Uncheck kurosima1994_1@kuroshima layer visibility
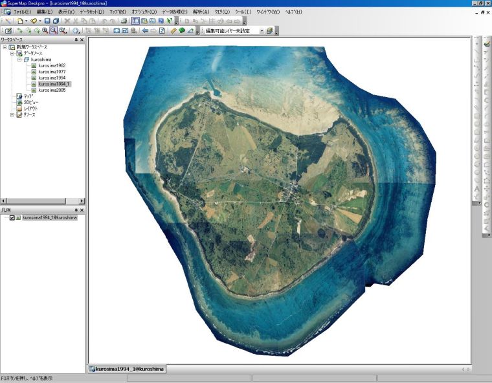This screenshot has height=383, width=492. pyautogui.click(x=12, y=218)
